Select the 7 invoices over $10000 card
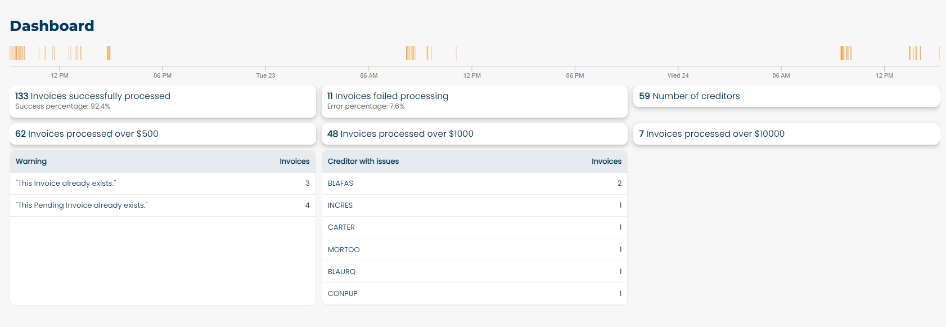 click(x=786, y=134)
